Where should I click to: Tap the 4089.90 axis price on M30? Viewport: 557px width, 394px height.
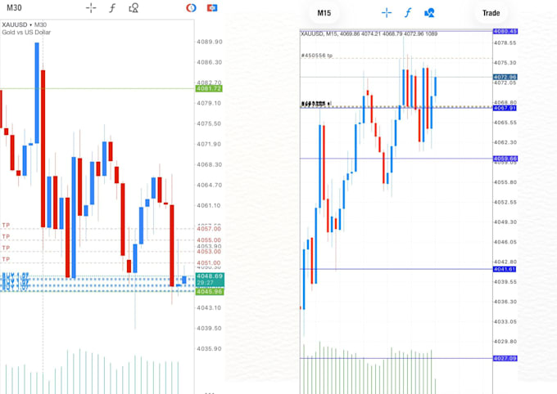pyautogui.click(x=210, y=42)
